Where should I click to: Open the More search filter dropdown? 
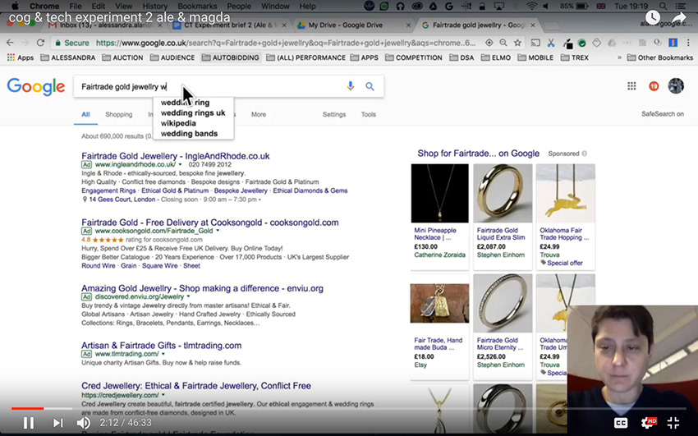258,114
